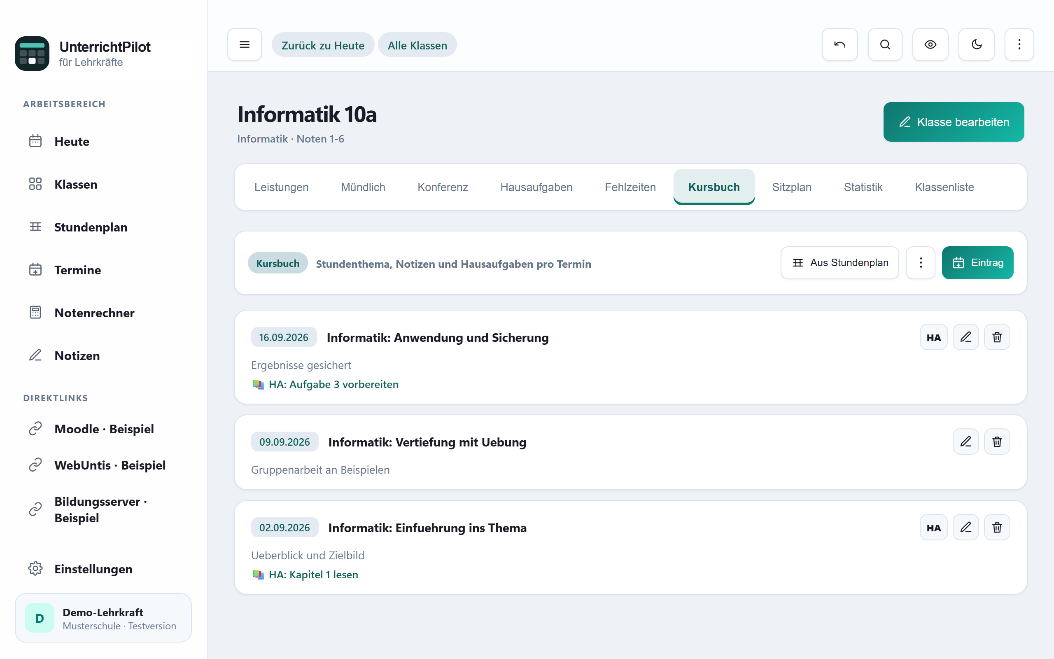Switch to the Hausaufgaben tab
The image size is (1054, 659).
(536, 187)
